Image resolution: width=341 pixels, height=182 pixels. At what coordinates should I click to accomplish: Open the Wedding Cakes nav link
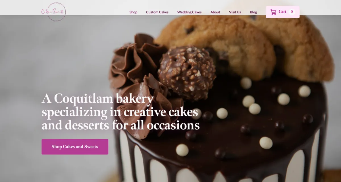coord(189,12)
